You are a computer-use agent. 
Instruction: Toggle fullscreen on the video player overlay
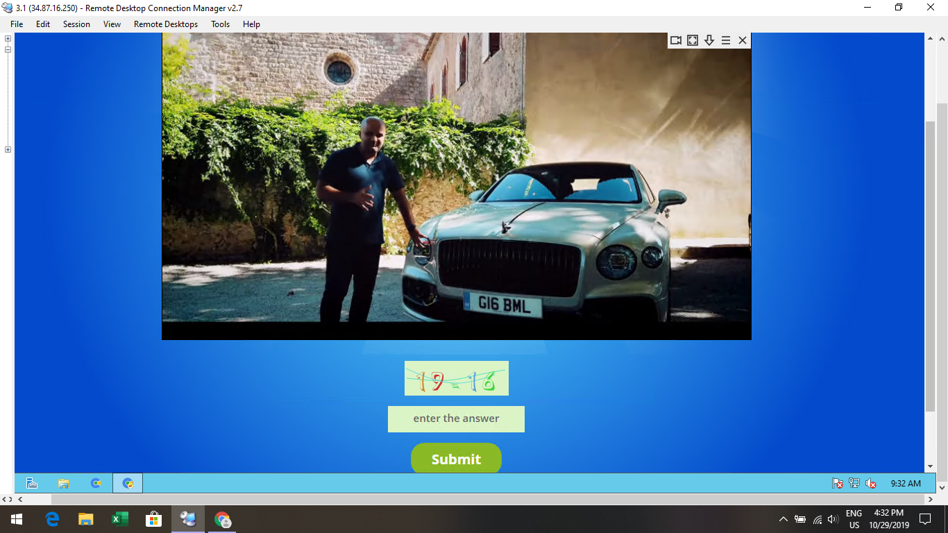coord(693,40)
